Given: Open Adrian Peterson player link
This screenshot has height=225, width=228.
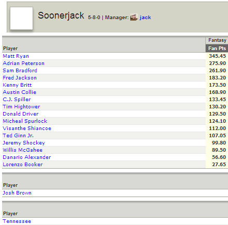Looking at the screenshot, I should click(x=23, y=63).
